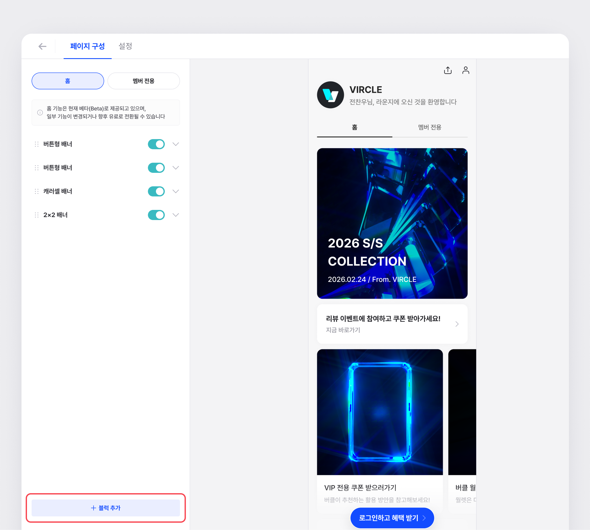Click the back arrow icon
This screenshot has width=590, height=530.
point(42,46)
